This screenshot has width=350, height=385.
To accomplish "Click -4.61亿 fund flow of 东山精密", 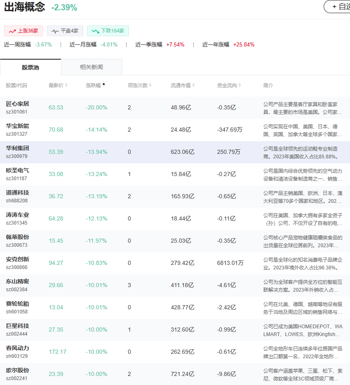I will (226, 285).
